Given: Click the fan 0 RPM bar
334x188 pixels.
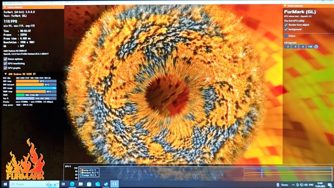Looking at the screenshot, I should coord(36,98).
